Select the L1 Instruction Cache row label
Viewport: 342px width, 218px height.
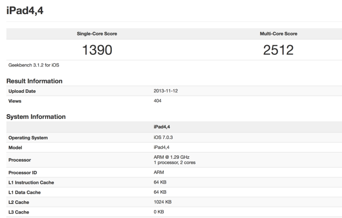(x=32, y=182)
